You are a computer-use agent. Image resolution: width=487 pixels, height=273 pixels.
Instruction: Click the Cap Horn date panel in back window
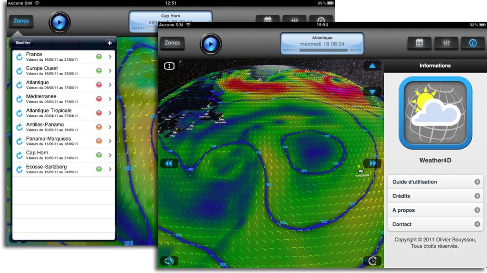coord(171,21)
